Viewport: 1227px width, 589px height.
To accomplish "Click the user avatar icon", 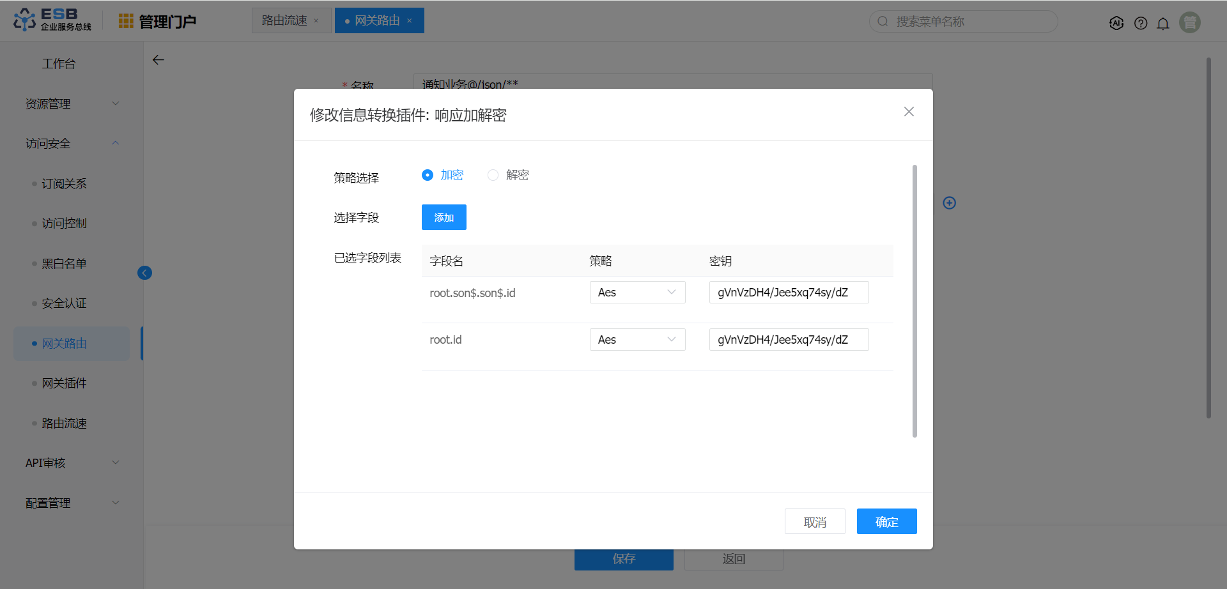I will (1189, 22).
